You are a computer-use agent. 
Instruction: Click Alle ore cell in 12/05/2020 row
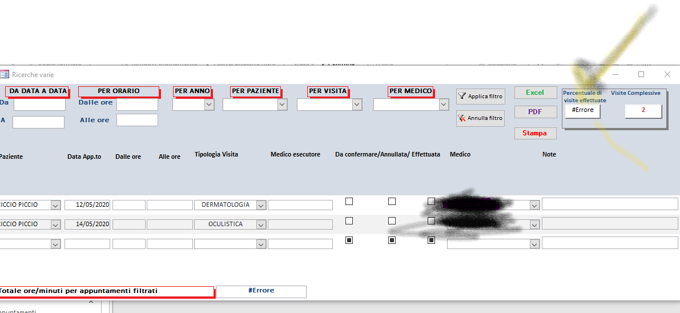[170, 205]
